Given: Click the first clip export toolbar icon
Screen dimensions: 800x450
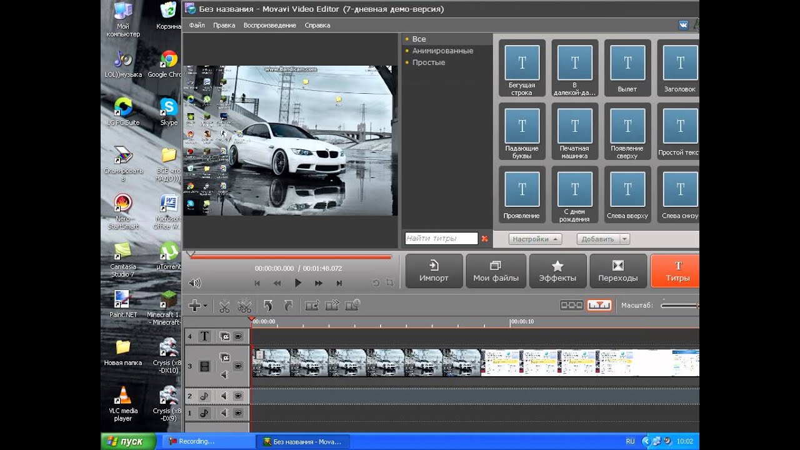Looking at the screenshot, I should point(312,306).
